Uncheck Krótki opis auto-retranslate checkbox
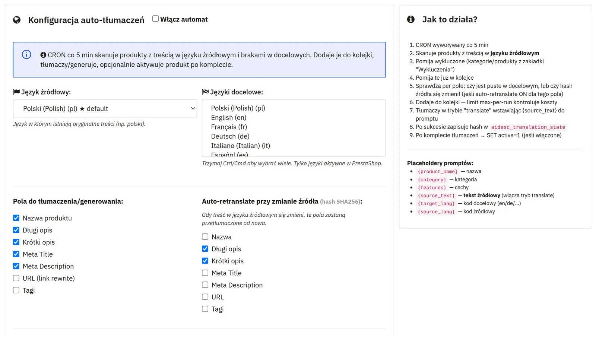 (205, 261)
